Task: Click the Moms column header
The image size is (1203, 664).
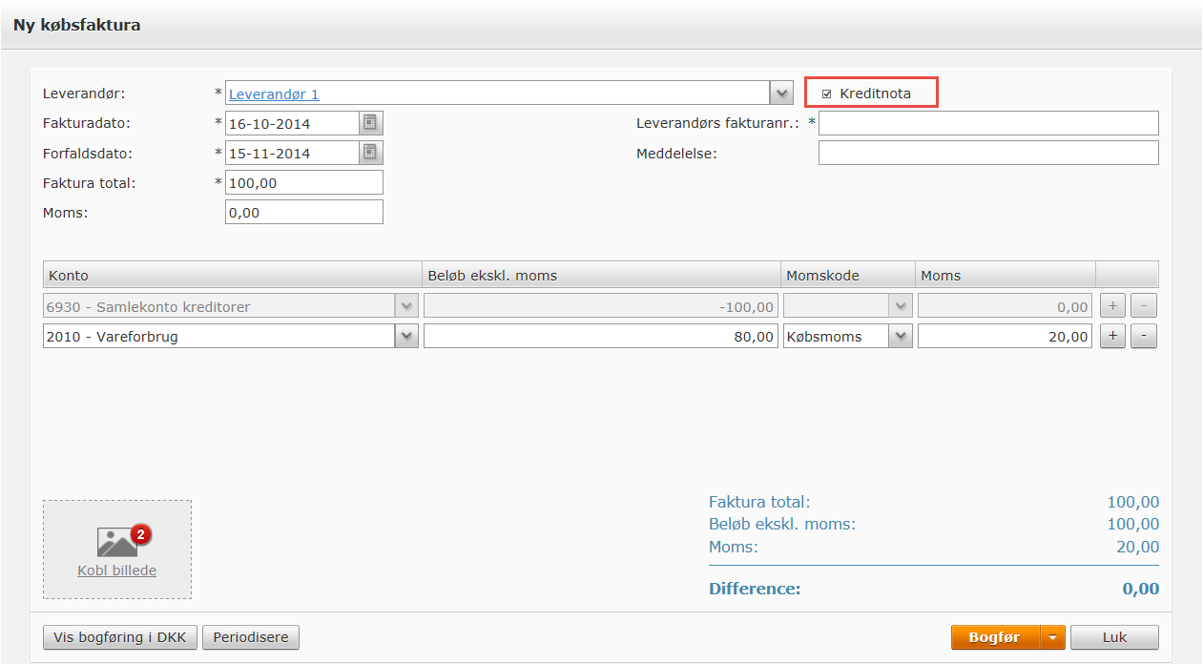Action: coord(1005,275)
